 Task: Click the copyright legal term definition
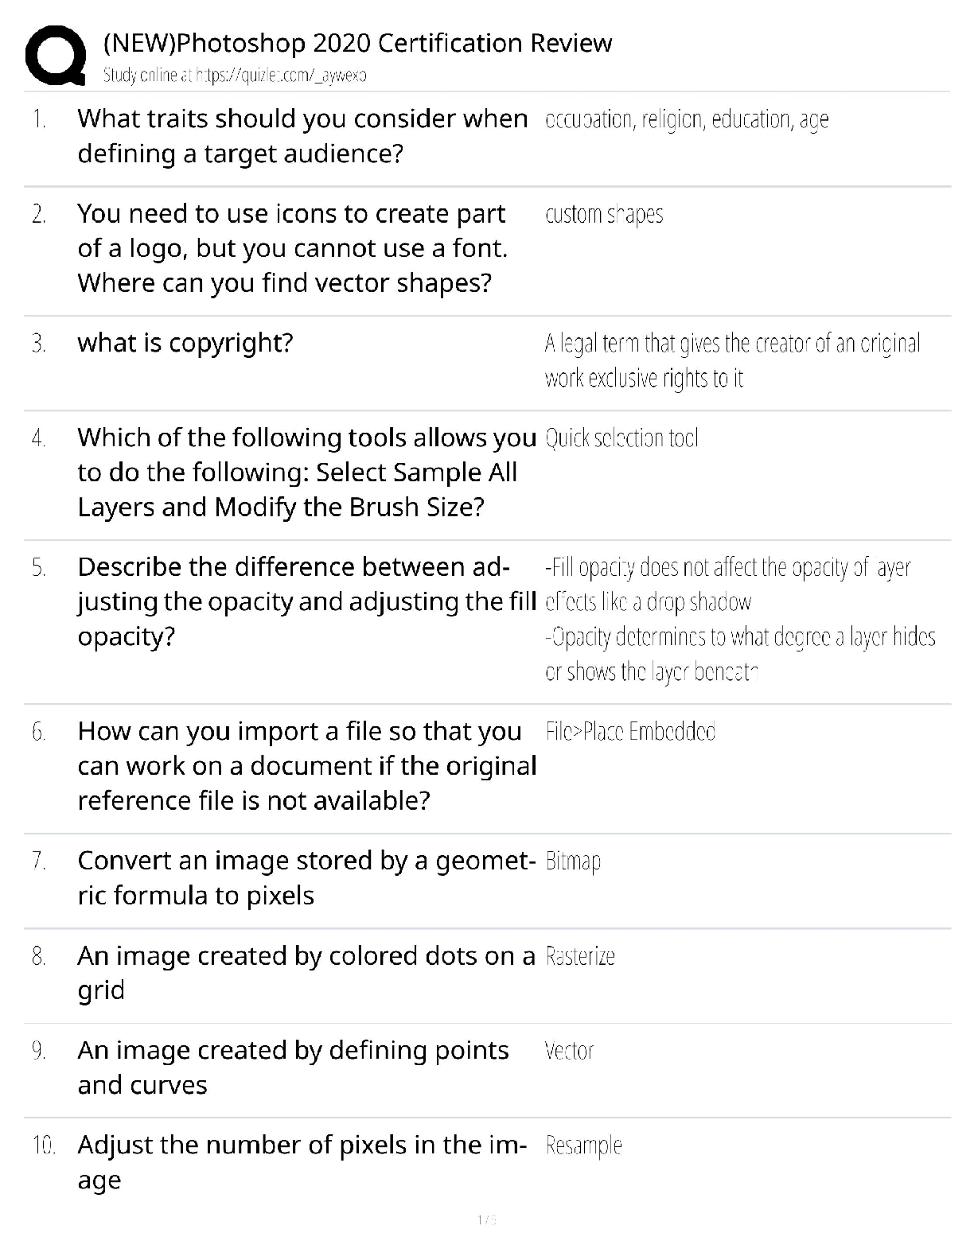(732, 360)
